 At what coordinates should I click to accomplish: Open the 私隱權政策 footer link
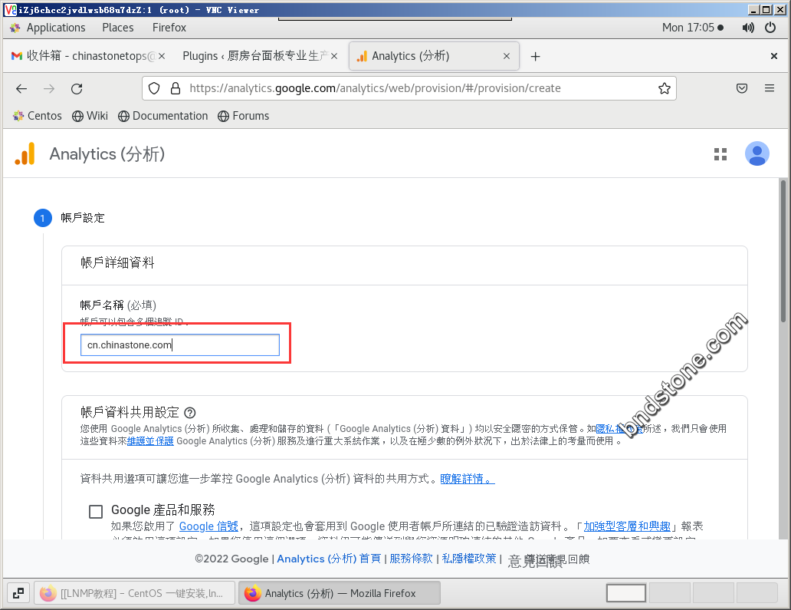469,559
